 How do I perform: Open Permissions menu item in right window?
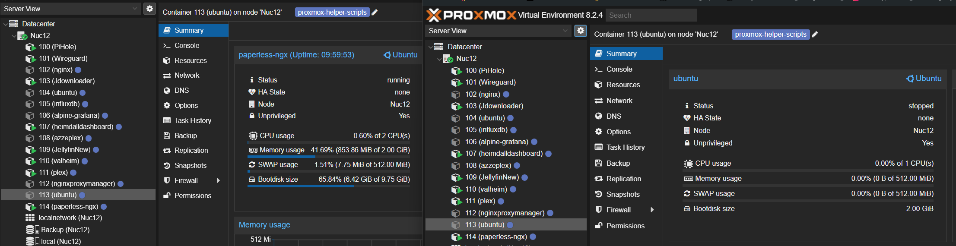tap(626, 226)
